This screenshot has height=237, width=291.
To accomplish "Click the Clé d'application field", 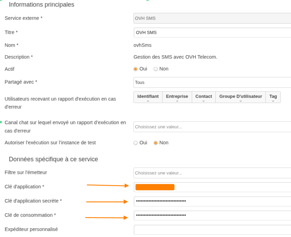I will click(x=212, y=187).
